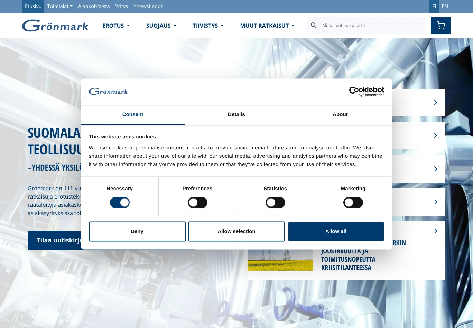Screen dimensions: 473x328
Task: Click the Deny button
Action: 137,231
